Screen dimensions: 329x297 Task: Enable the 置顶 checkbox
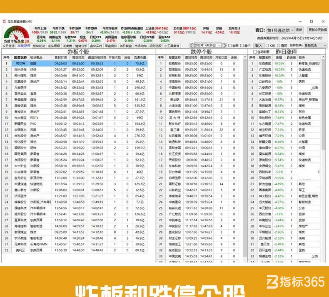(279, 45)
